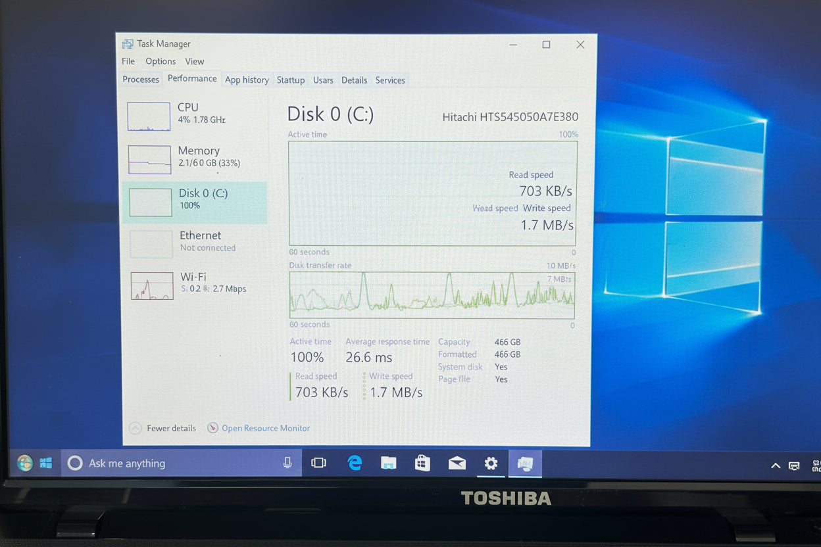This screenshot has width=821, height=547.
Task: Open the View menu
Action: 195,61
